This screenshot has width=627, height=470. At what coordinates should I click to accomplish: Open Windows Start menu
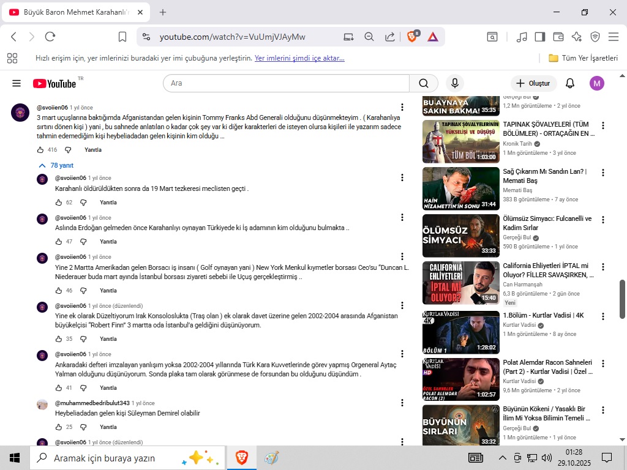click(15, 458)
